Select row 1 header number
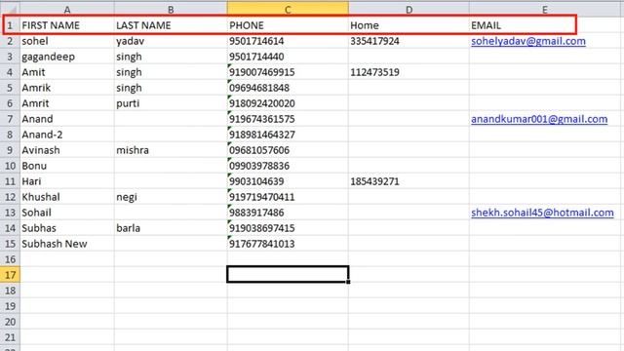624x351 pixels. (x=10, y=25)
